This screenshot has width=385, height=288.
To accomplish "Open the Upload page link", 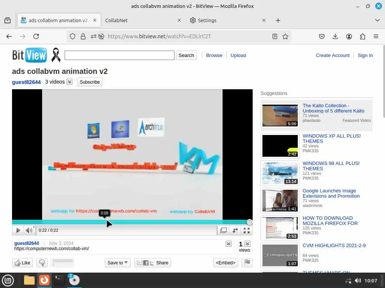I will click(x=238, y=55).
